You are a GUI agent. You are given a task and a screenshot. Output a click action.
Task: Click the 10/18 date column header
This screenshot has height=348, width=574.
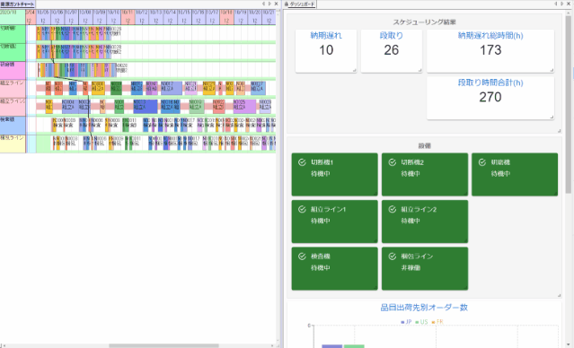point(226,17)
